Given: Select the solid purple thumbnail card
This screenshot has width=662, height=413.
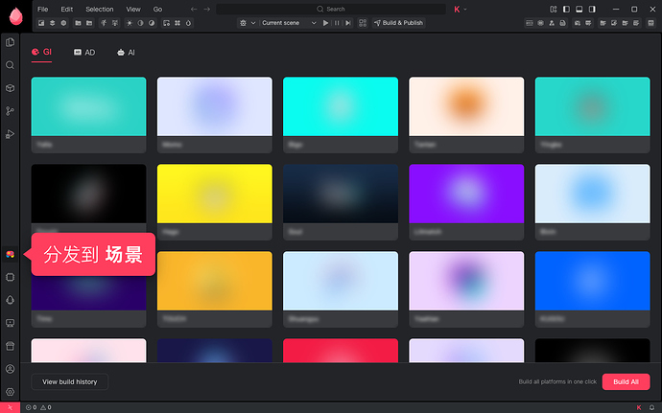Looking at the screenshot, I should pos(466,202).
